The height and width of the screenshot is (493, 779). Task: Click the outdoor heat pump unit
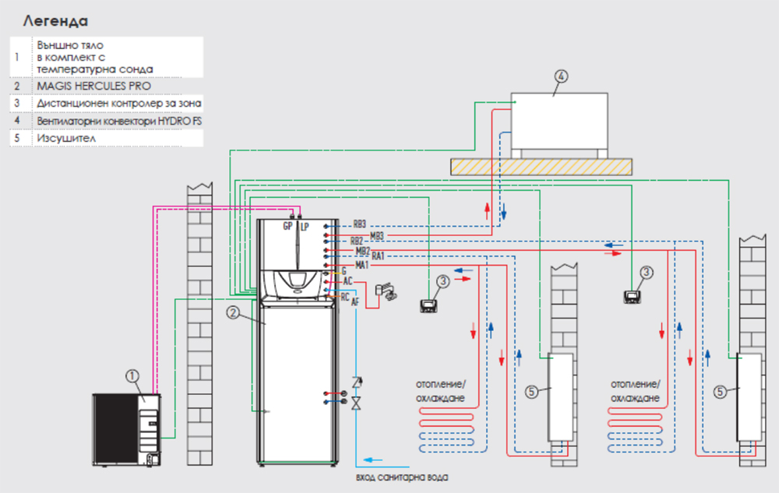point(128,430)
